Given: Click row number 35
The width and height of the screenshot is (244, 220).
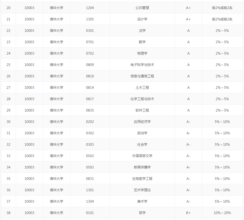Looking at the screenshot, I should click(x=9, y=178).
